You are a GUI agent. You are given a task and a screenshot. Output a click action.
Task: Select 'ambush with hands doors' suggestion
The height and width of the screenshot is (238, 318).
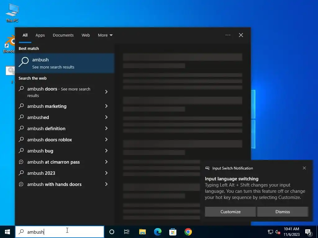pyautogui.click(x=65, y=184)
